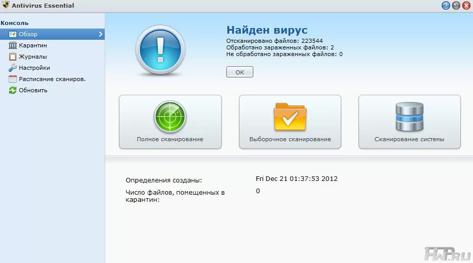Image resolution: width=473 pixels, height=263 pixels.
Task: Click the orange folder checkmark icon
Action: 290,117
